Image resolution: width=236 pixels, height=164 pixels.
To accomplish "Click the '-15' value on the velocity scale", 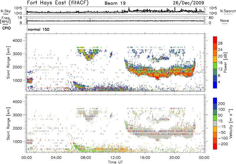I will [222, 127].
